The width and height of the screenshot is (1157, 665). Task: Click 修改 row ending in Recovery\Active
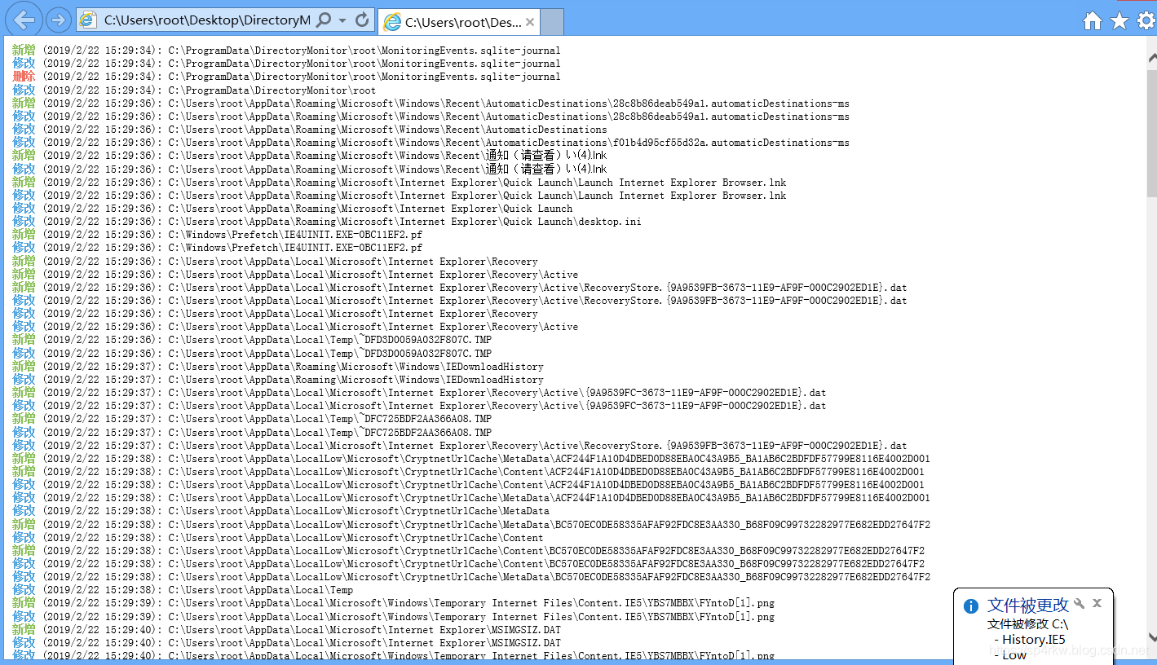pyautogui.click(x=295, y=327)
